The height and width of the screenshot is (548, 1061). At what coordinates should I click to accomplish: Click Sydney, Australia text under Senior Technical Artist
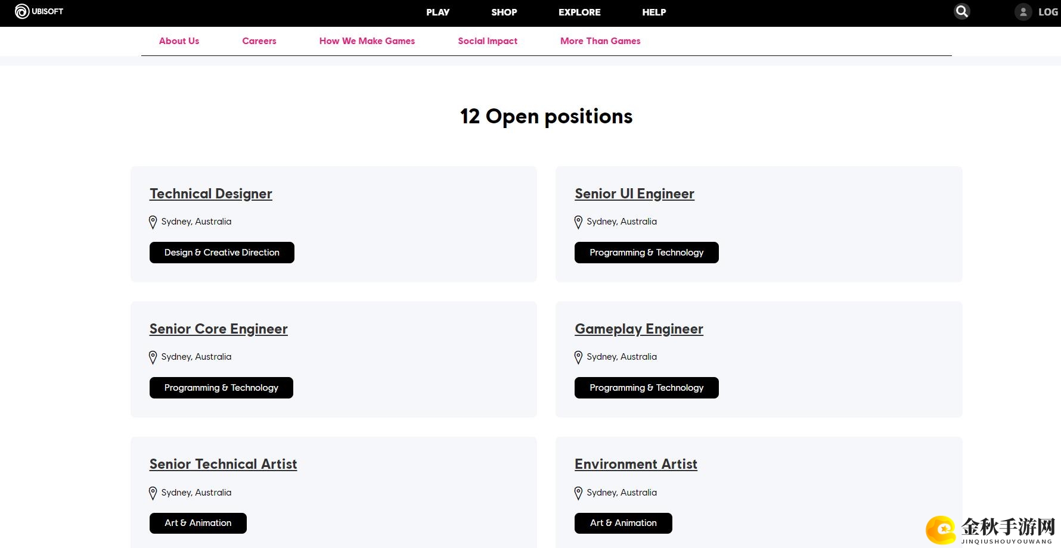click(x=196, y=493)
